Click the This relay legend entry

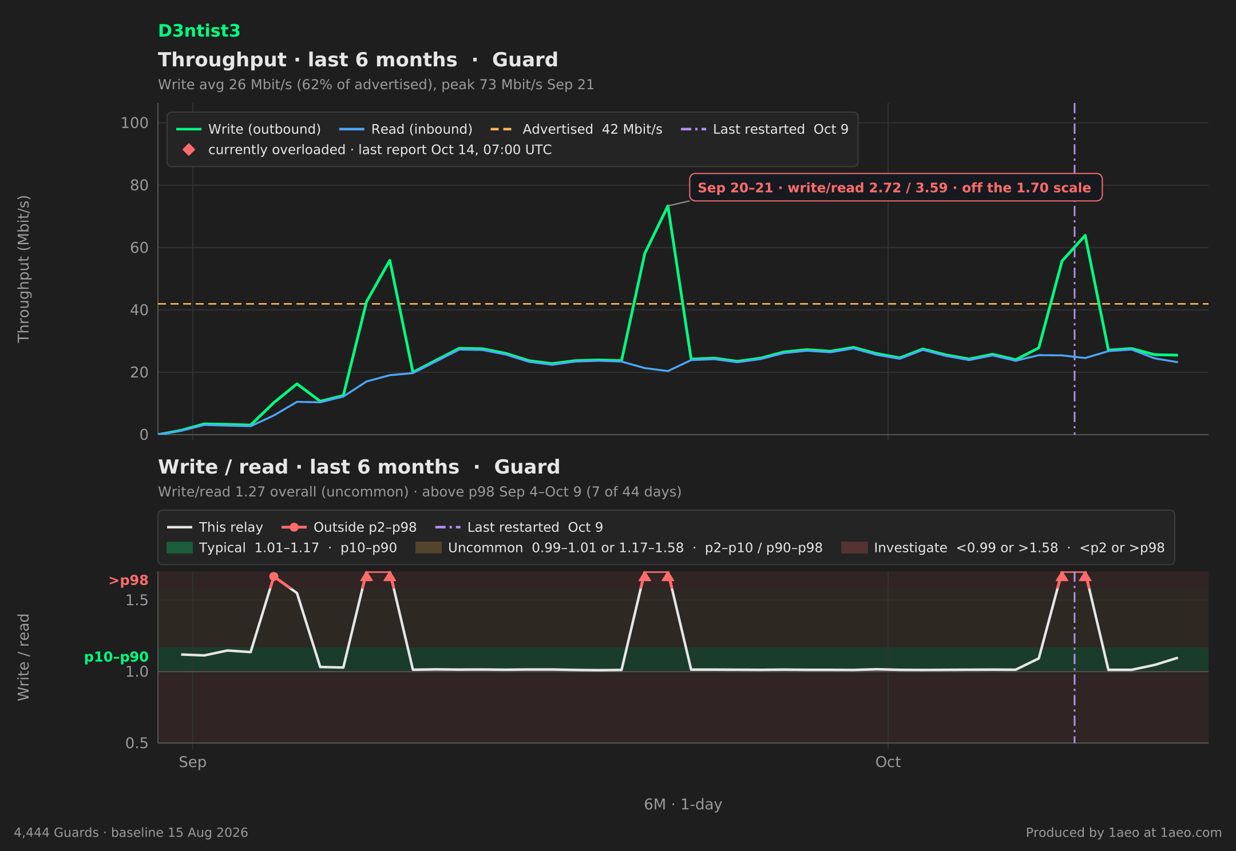(215, 527)
